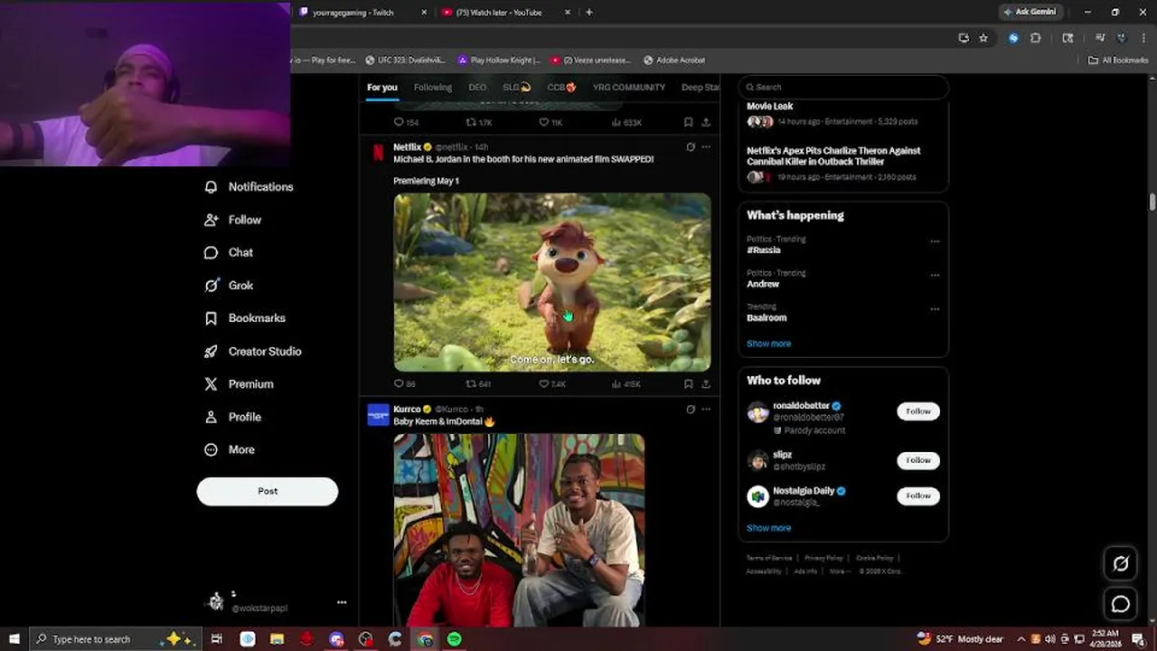Open more options on Netflix post
Viewport: 1157px width, 651px height.
coord(706,146)
